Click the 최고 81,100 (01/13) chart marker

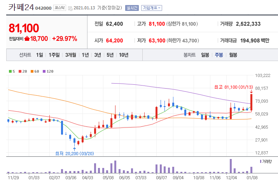click(x=234, y=87)
